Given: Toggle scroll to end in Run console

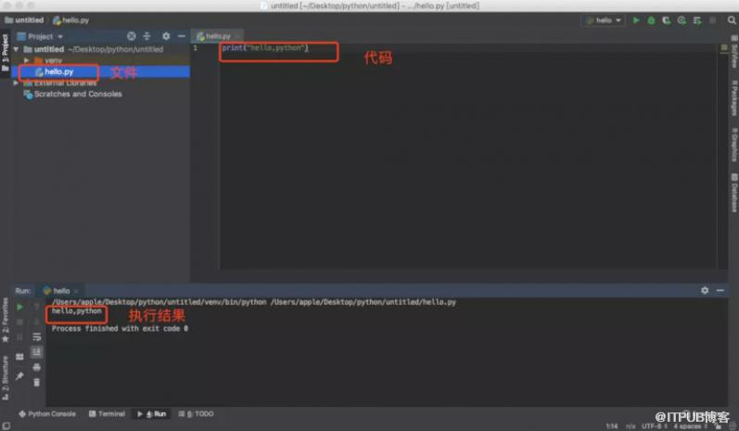Looking at the screenshot, I should [x=37, y=352].
